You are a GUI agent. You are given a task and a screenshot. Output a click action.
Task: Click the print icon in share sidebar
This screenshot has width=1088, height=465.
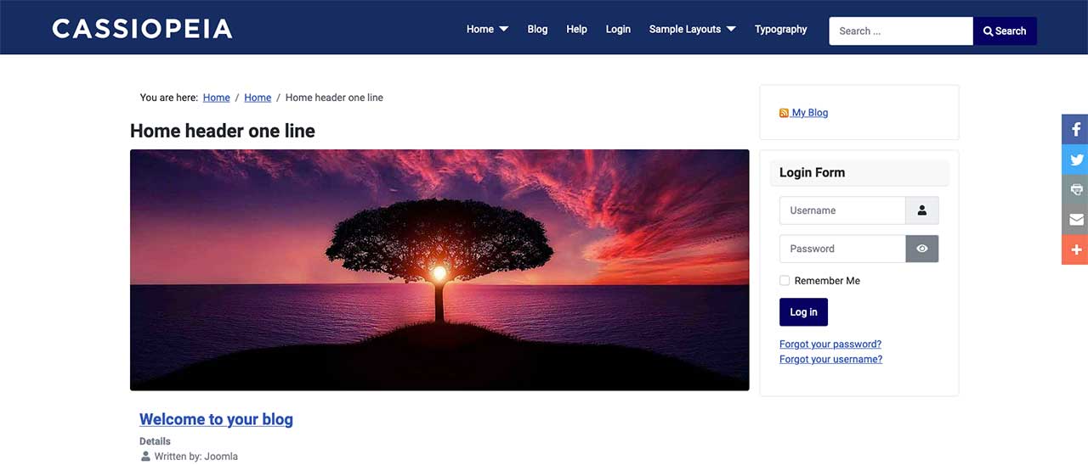1075,189
